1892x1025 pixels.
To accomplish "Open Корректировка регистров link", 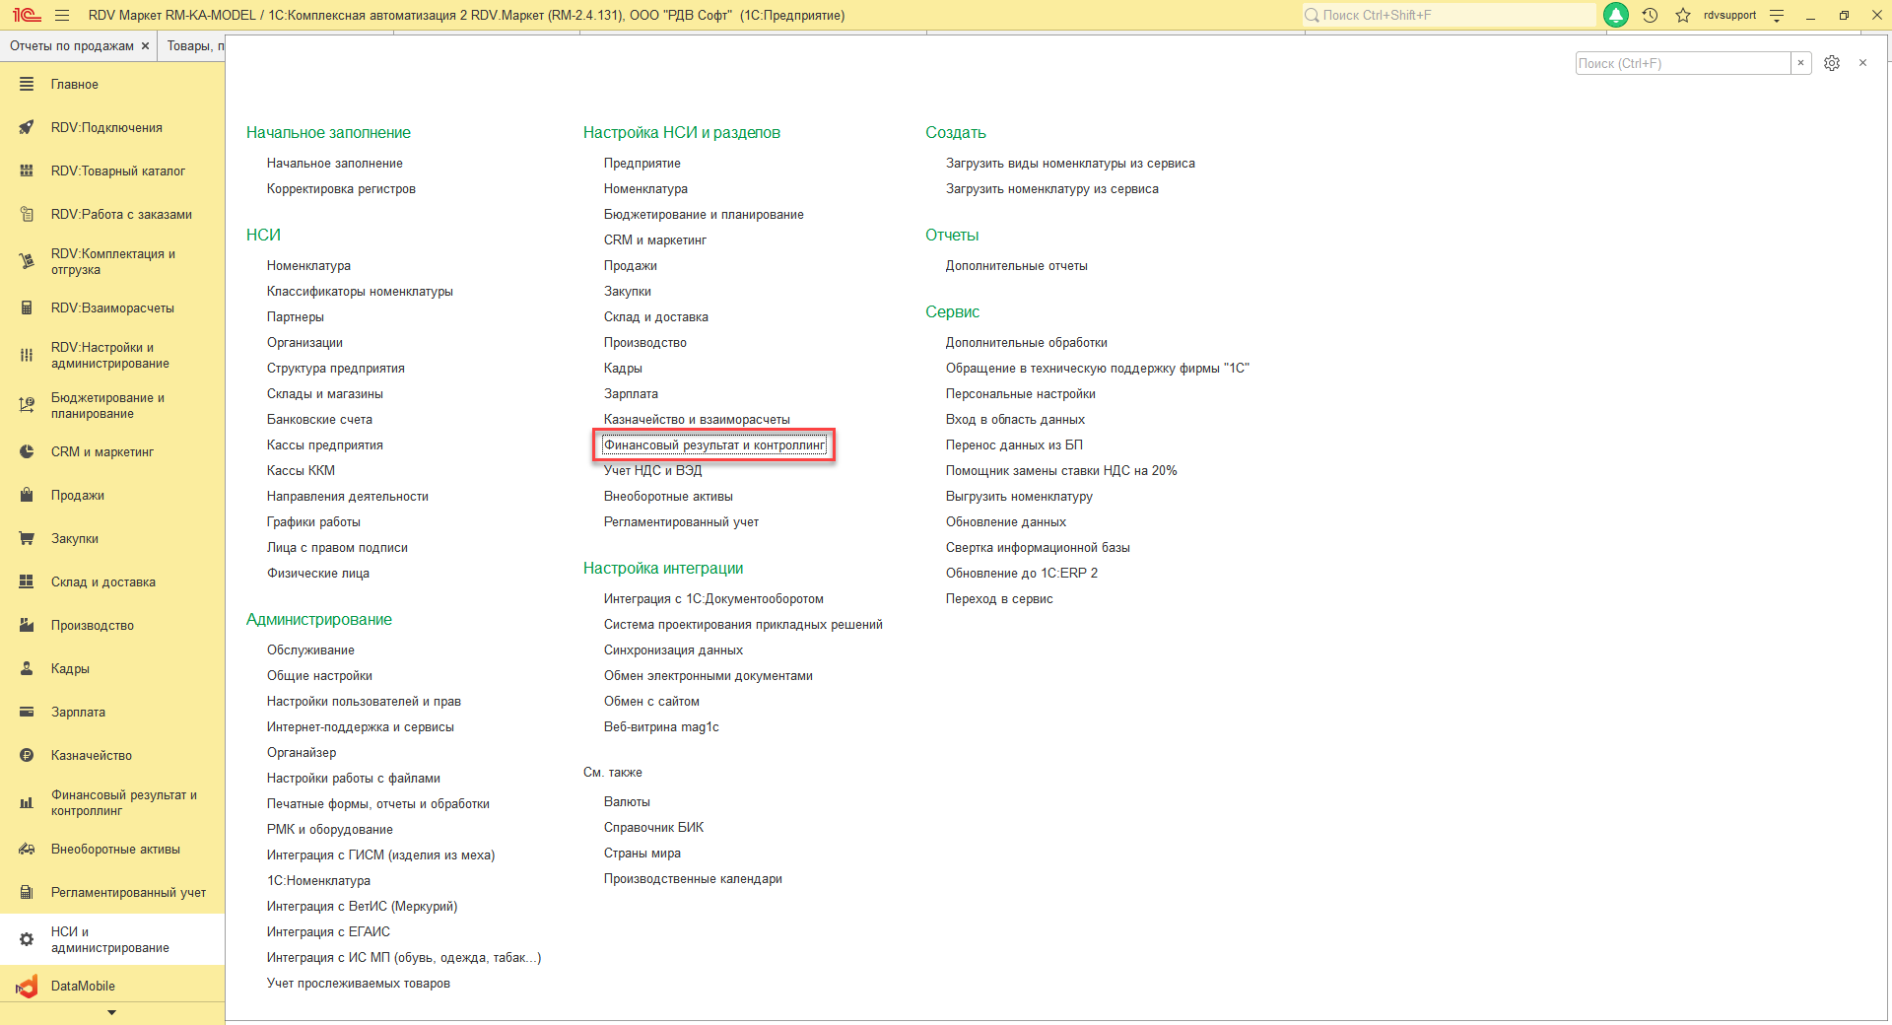I will 341,189.
